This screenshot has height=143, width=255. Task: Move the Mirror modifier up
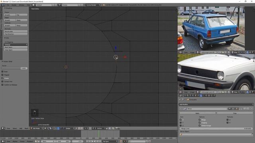click(x=245, y=109)
